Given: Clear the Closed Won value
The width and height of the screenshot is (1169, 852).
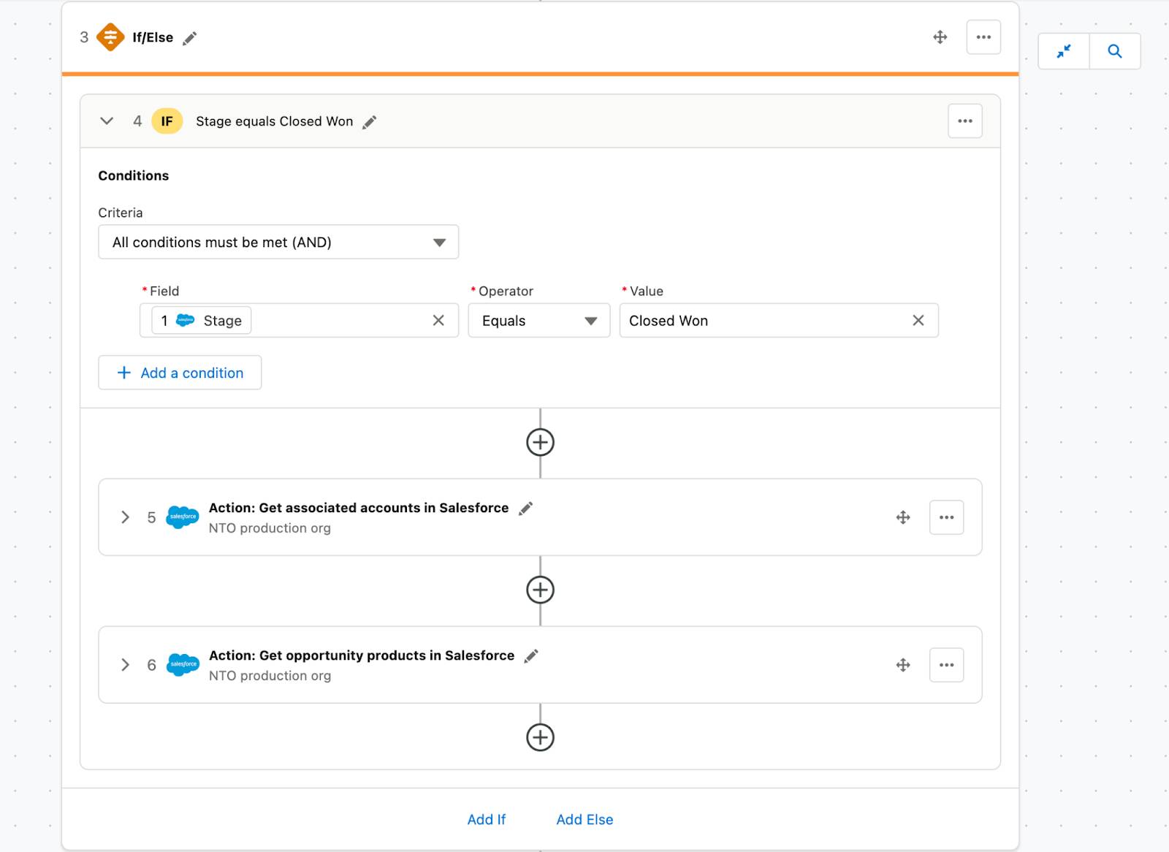Looking at the screenshot, I should (918, 320).
